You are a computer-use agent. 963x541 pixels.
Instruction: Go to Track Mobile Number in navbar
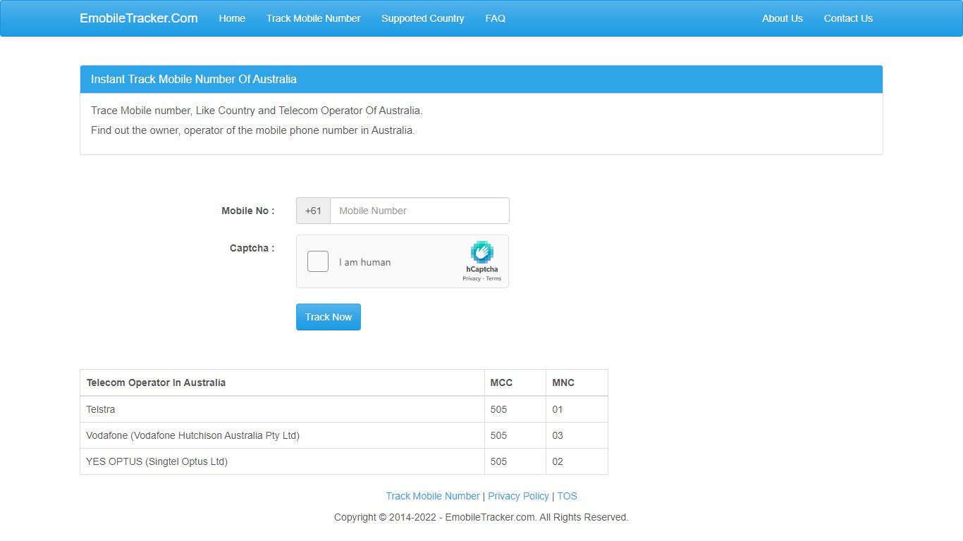click(x=313, y=18)
